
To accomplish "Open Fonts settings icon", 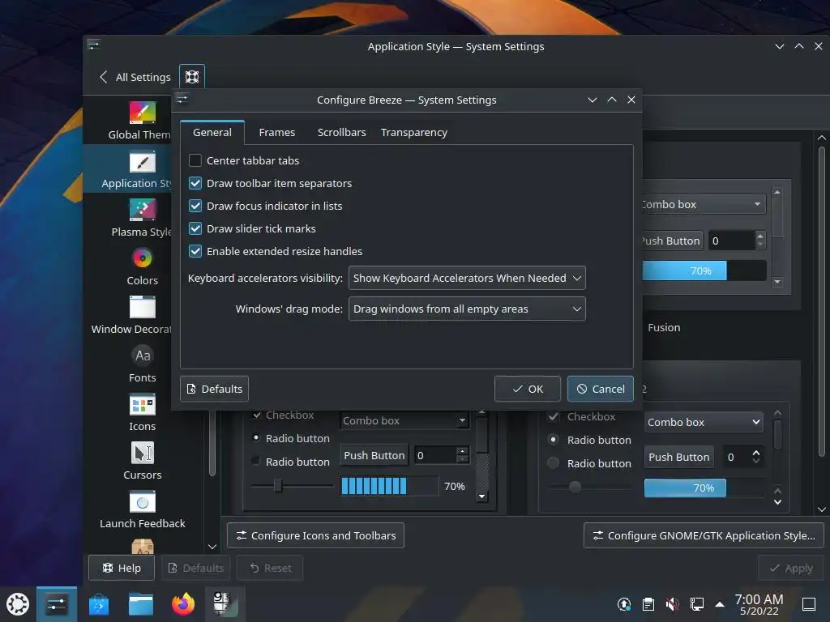I will [x=143, y=356].
